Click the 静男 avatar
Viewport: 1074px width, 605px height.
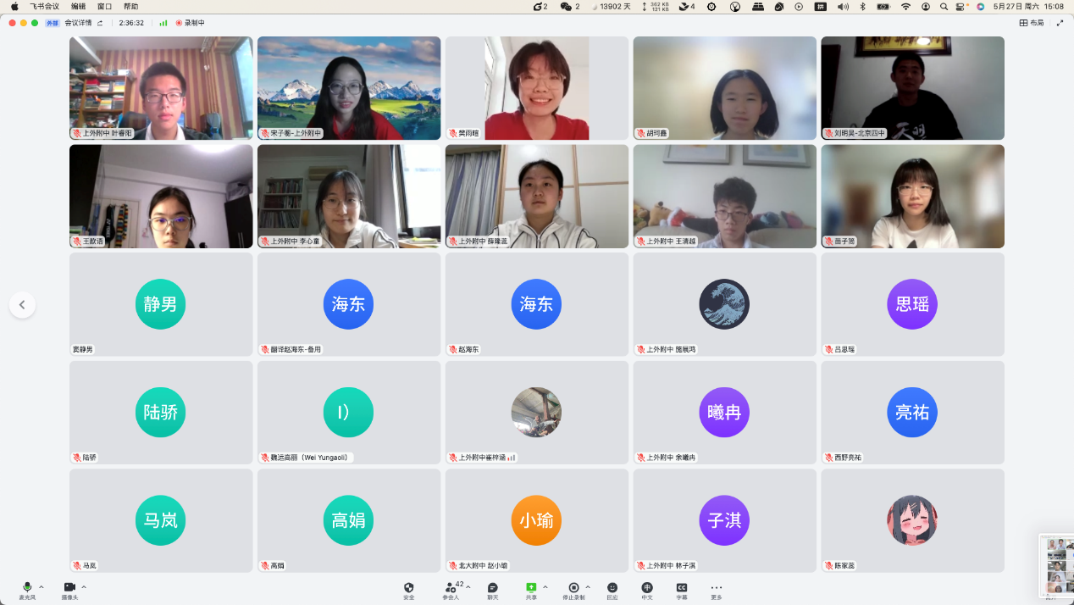pos(160,304)
